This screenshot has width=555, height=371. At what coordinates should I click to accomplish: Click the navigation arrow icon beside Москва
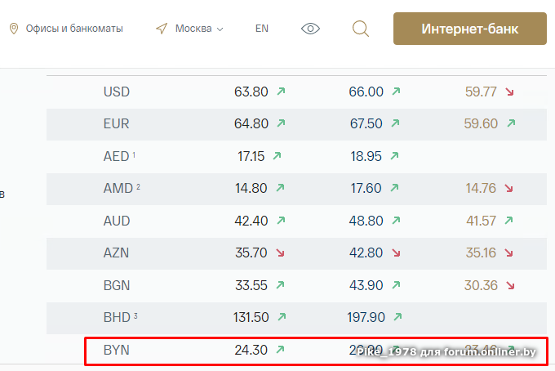point(162,29)
